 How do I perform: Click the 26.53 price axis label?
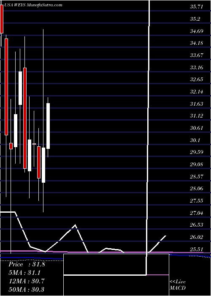[197, 225]
